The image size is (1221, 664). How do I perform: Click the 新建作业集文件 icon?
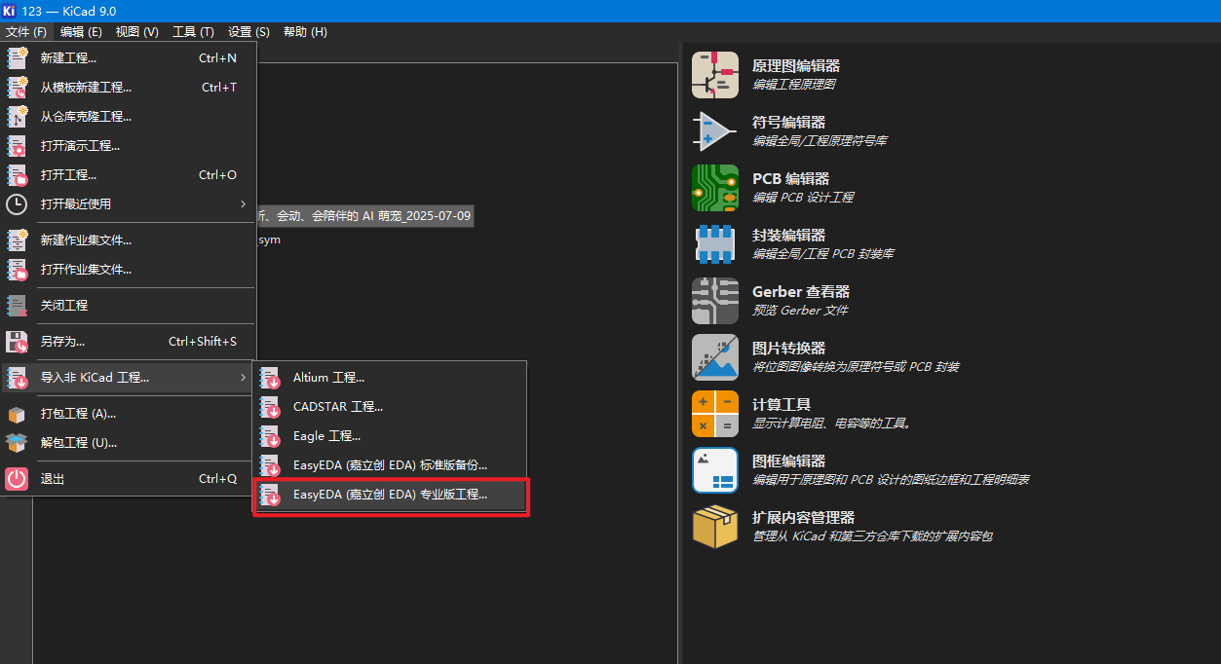click(x=18, y=240)
